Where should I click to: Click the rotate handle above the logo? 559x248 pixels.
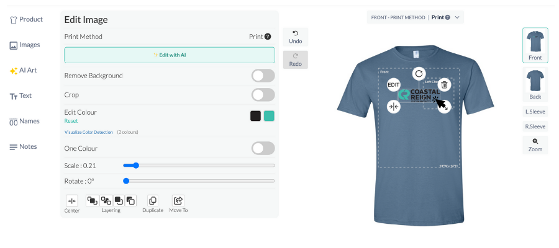pos(419,73)
